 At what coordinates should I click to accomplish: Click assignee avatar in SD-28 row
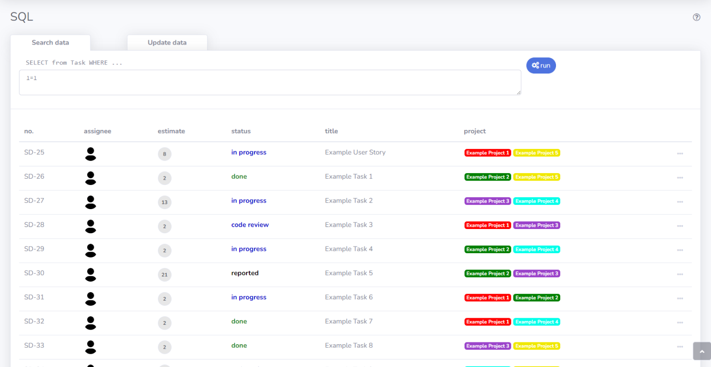[x=91, y=227]
